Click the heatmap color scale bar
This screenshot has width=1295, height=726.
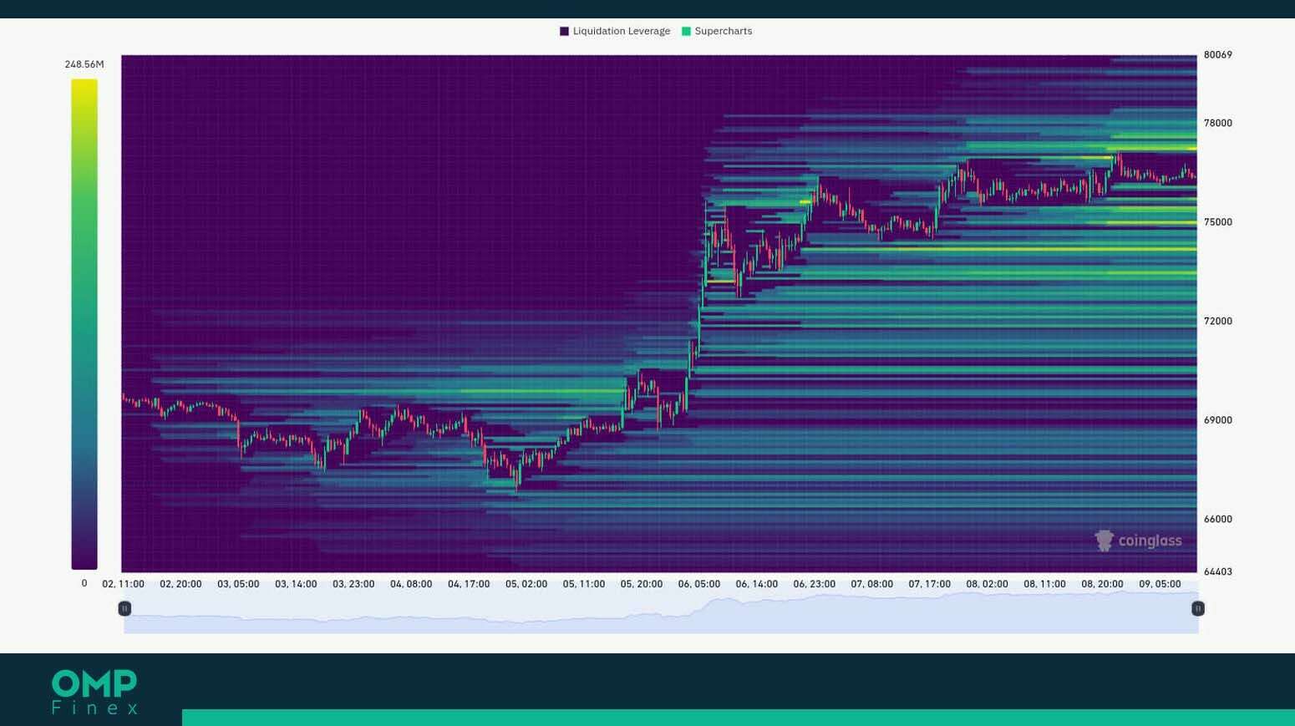[84, 324]
